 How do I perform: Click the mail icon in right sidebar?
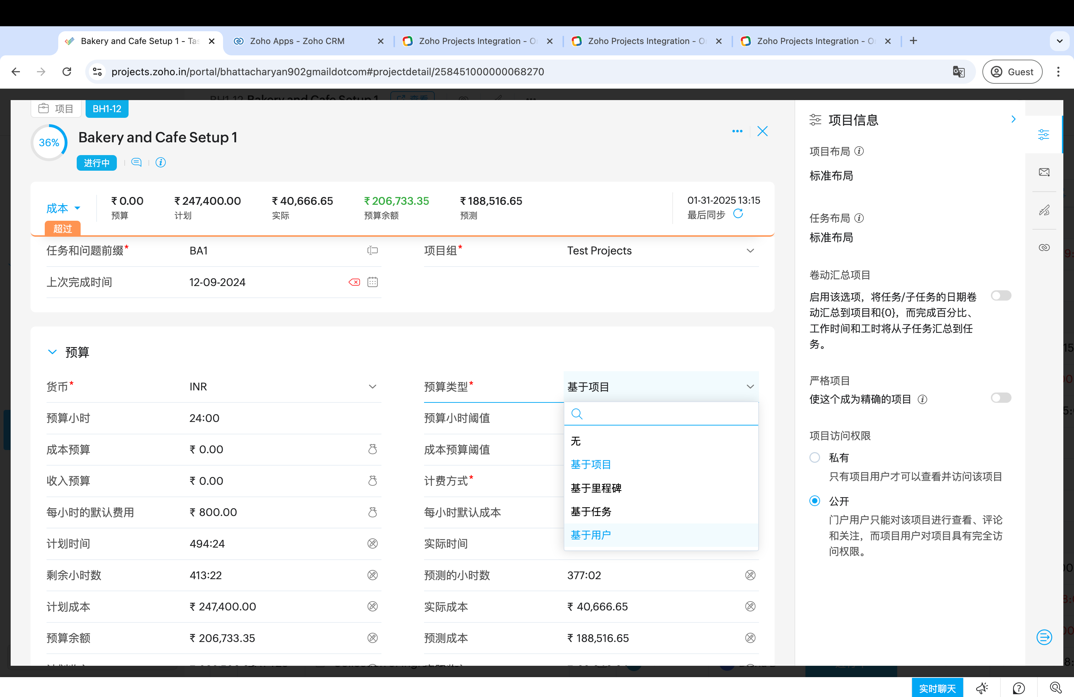tap(1044, 172)
